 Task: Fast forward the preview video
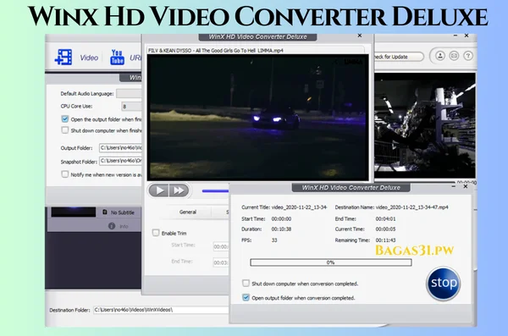click(x=179, y=190)
